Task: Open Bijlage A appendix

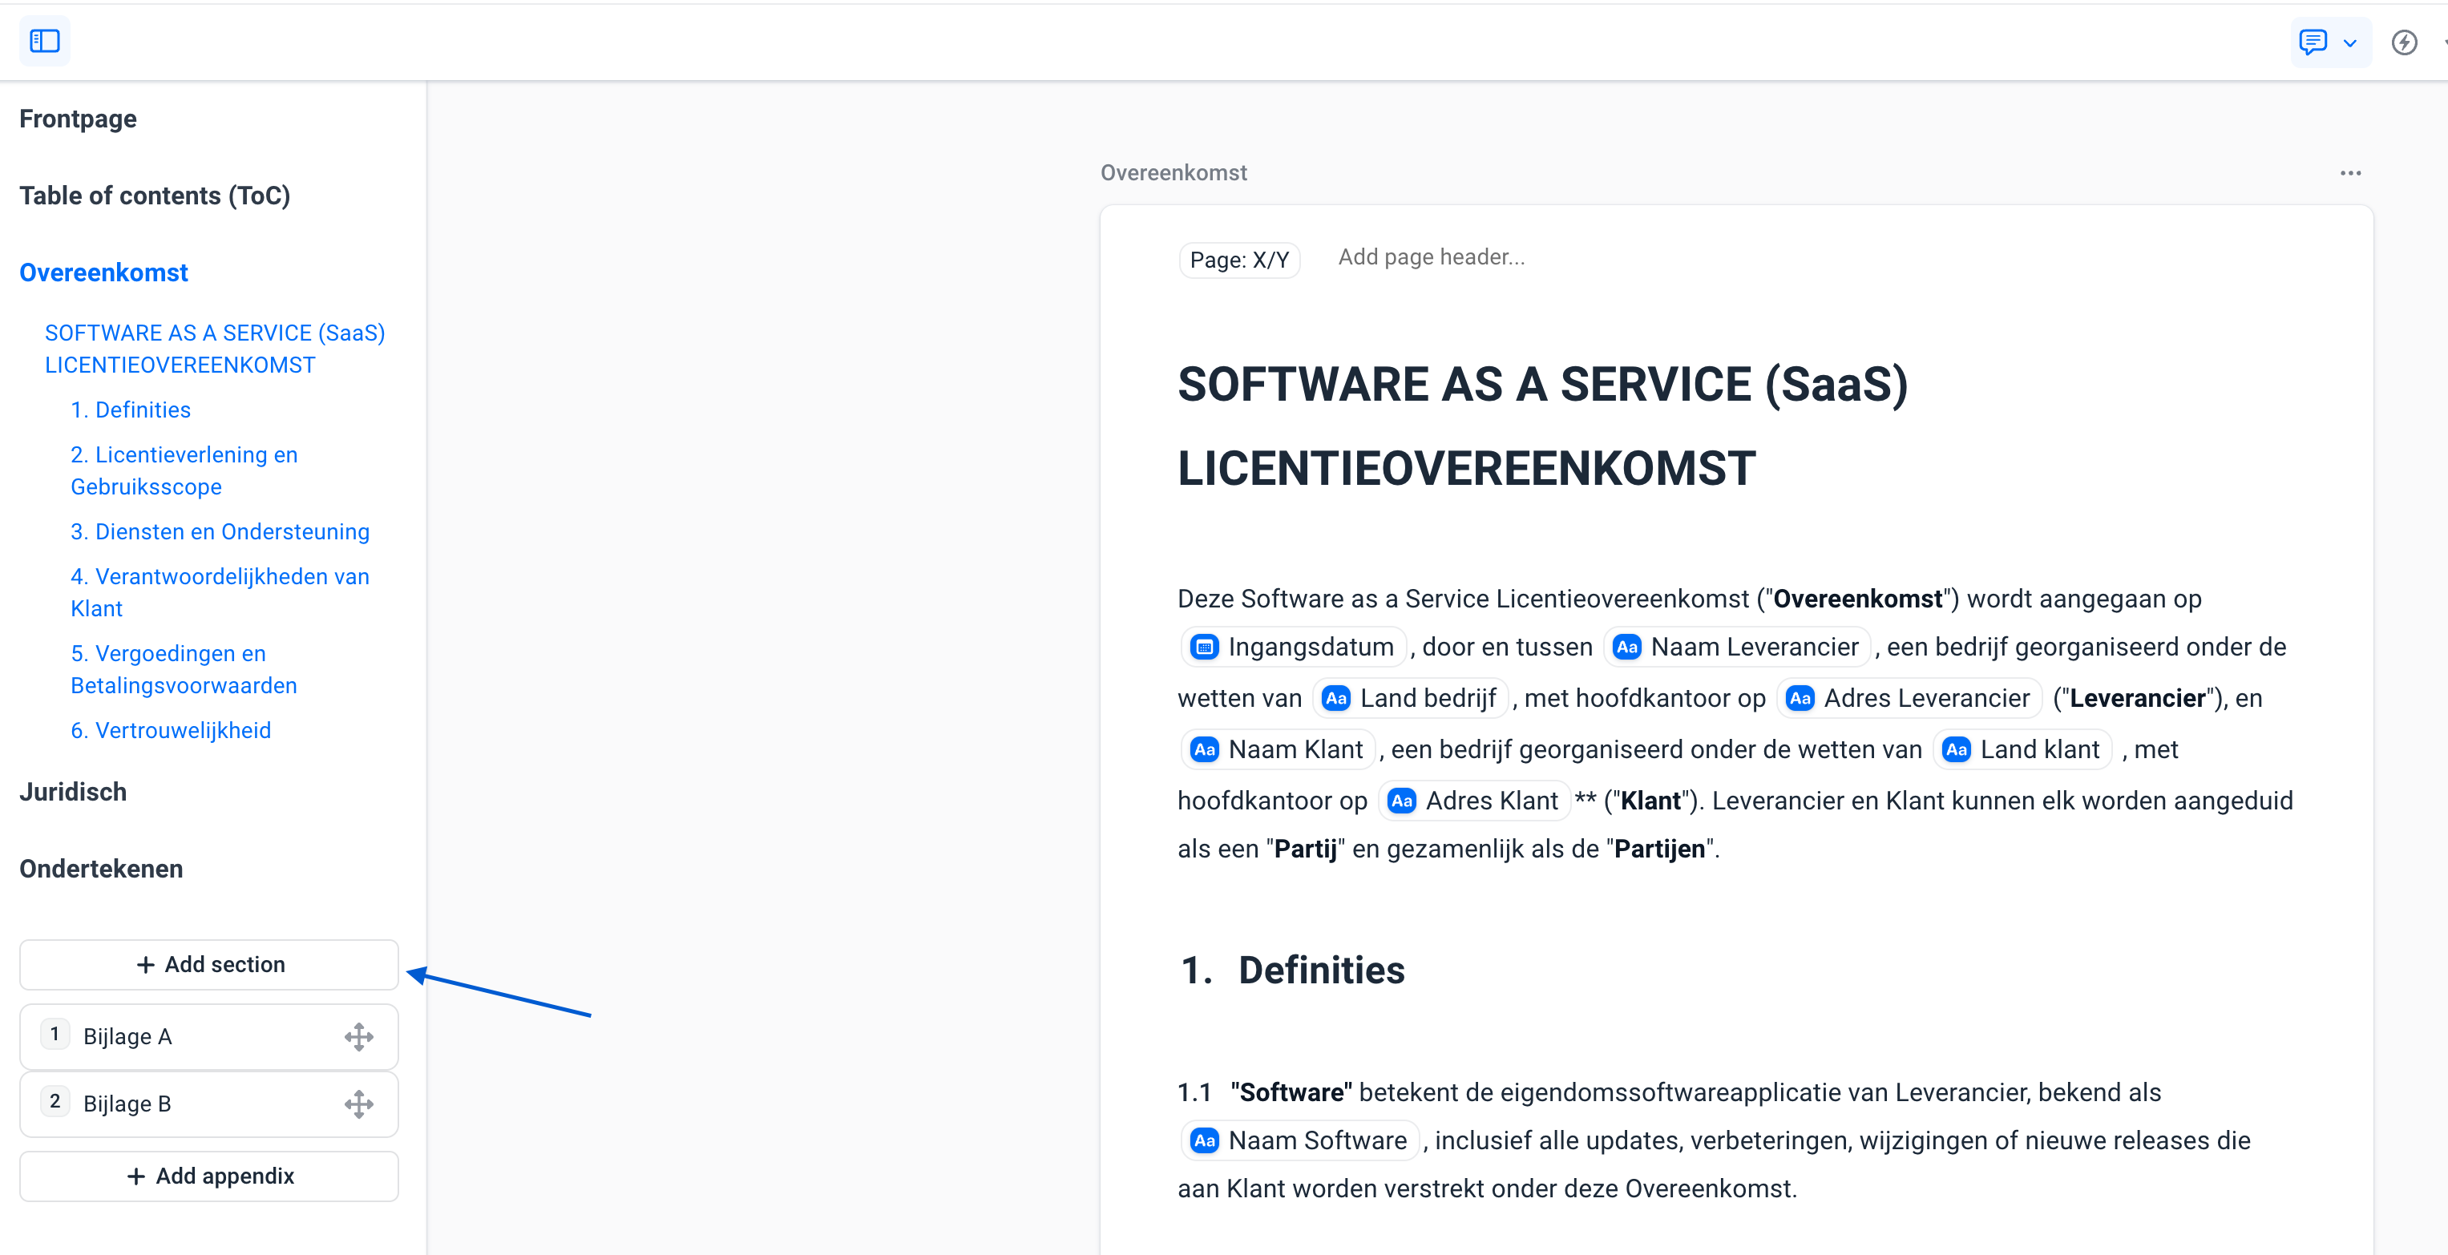Action: 209,1036
